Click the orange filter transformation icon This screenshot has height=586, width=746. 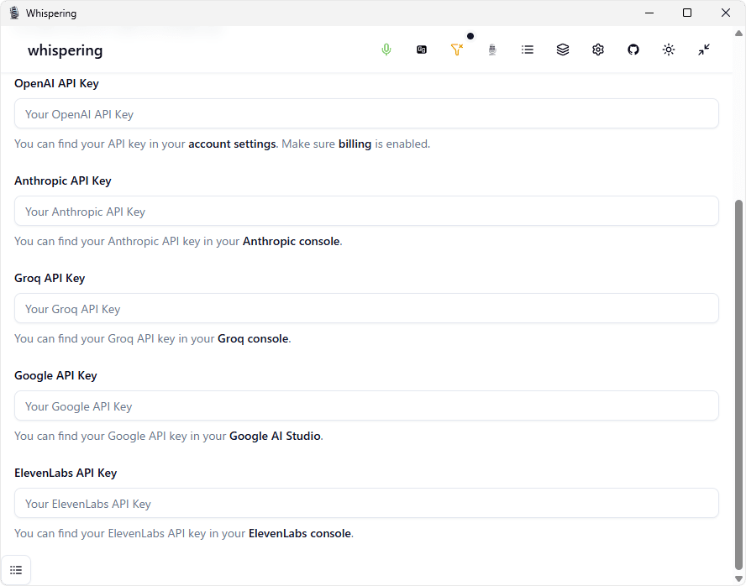pos(457,50)
